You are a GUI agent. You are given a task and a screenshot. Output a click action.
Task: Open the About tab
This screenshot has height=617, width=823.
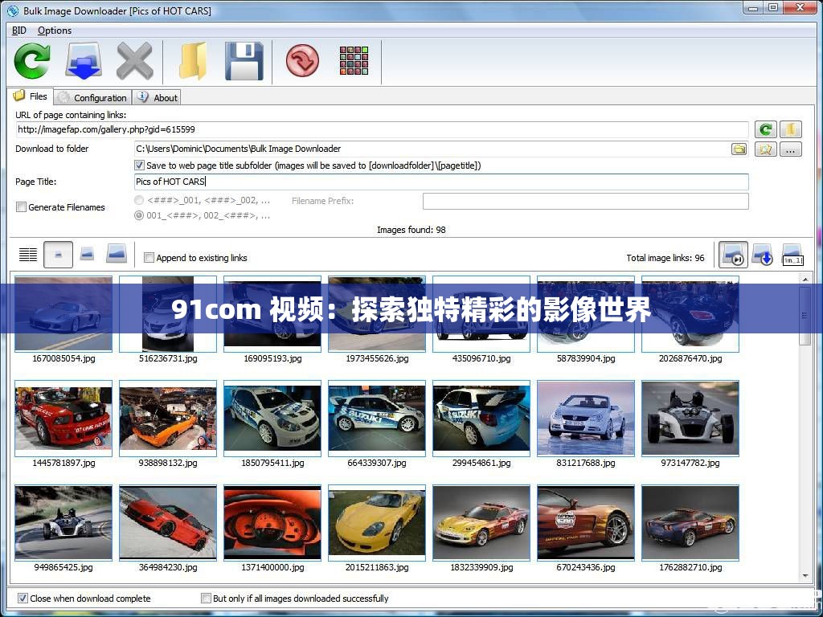pyautogui.click(x=157, y=97)
